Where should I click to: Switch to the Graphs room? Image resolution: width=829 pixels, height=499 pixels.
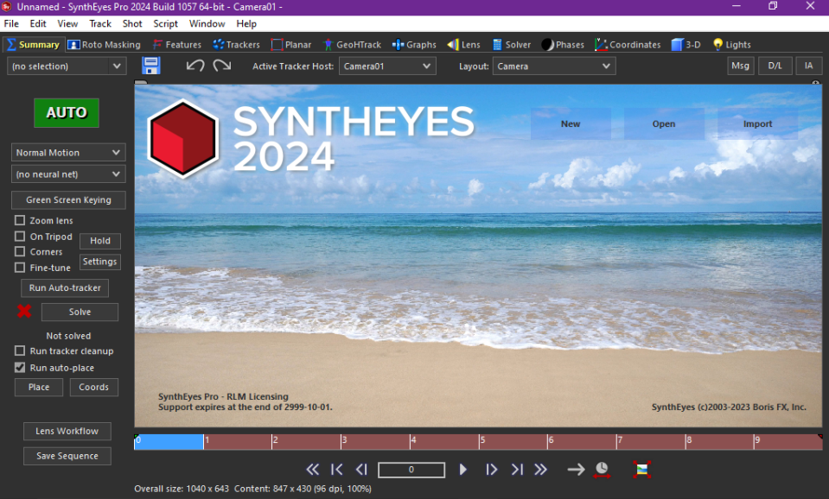[x=414, y=44]
